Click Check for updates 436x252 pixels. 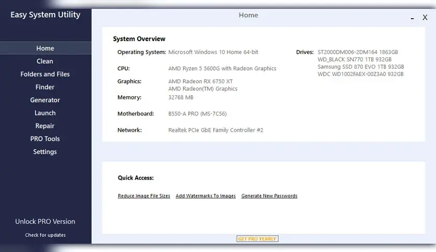pyautogui.click(x=45, y=235)
